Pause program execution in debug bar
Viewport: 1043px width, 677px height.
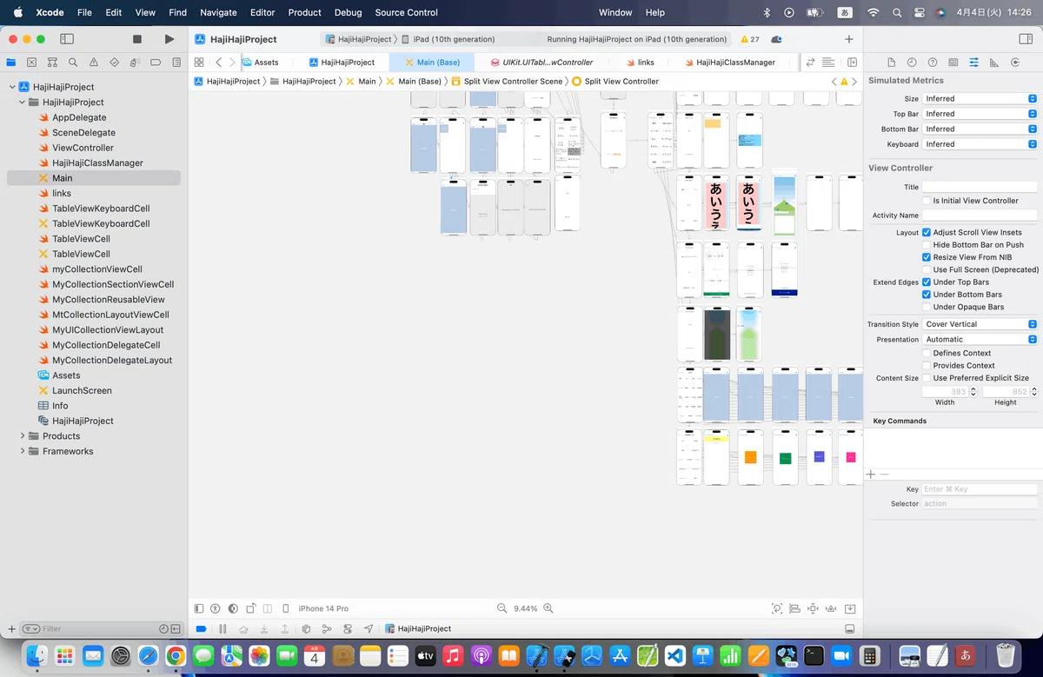point(223,628)
